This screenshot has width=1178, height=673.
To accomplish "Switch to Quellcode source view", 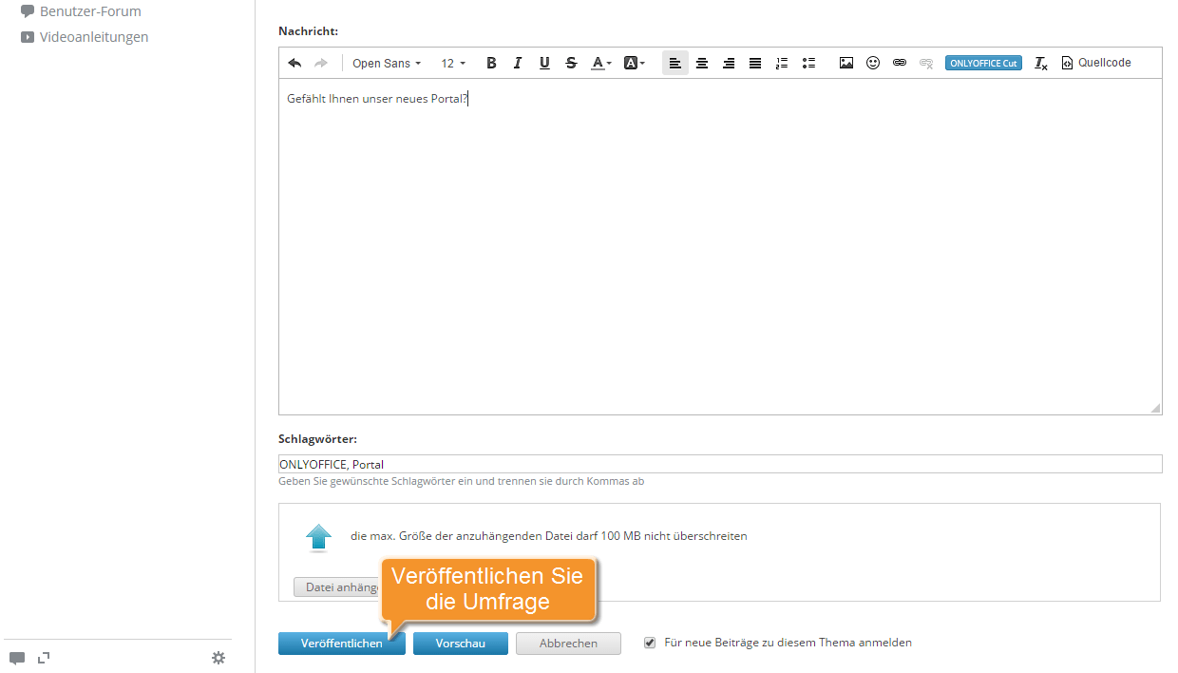I will (x=1096, y=64).
